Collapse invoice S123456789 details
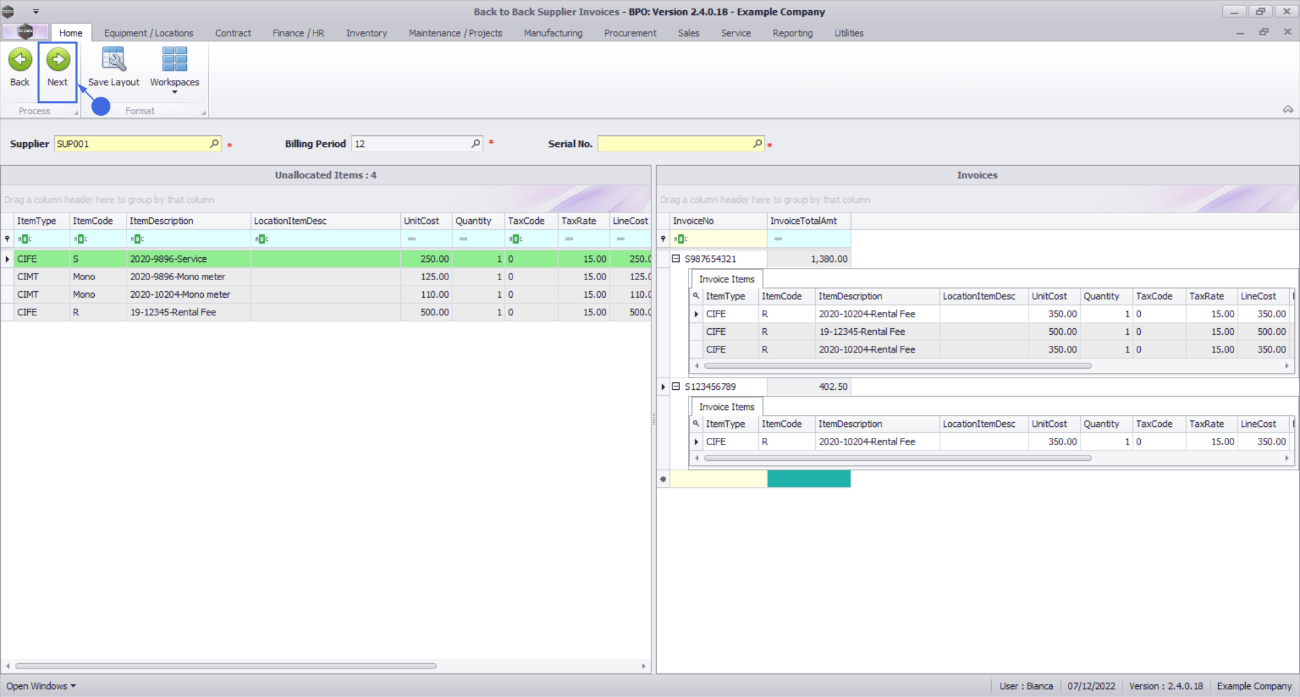This screenshot has height=697, width=1300. pos(676,386)
